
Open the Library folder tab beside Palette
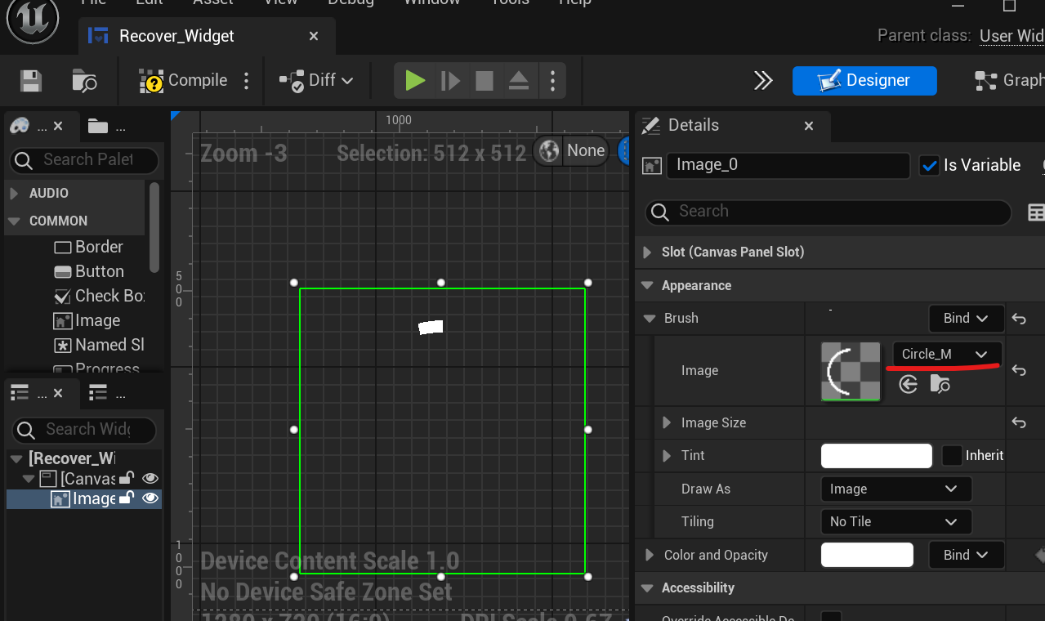[106, 126]
